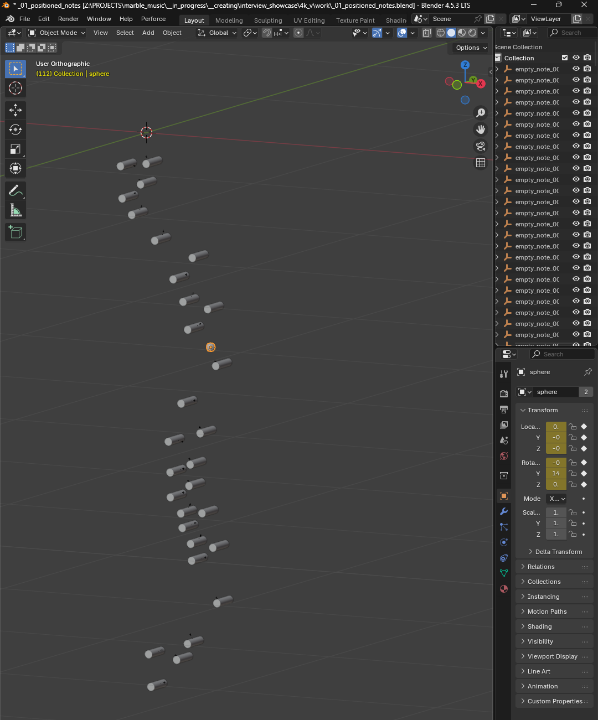Toggle Location X lock icon
The height and width of the screenshot is (720, 598).
(x=573, y=427)
